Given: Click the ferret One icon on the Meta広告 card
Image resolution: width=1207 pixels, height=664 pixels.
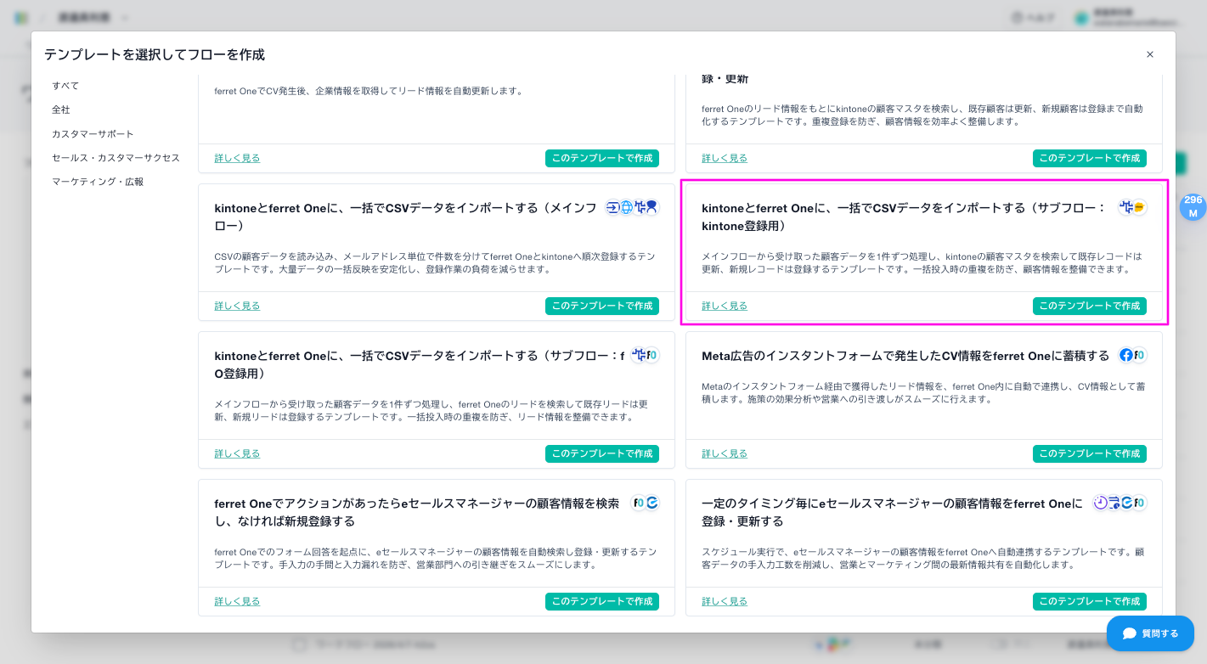Looking at the screenshot, I should [1139, 355].
